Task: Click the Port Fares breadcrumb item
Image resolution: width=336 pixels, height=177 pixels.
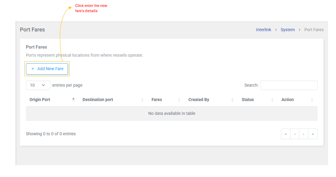Action: 314,30
